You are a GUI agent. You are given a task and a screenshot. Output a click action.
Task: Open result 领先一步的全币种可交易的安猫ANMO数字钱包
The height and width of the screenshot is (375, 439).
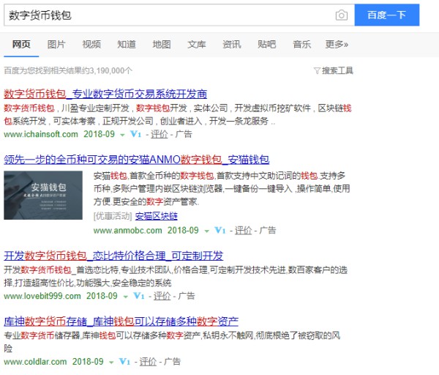136,160
